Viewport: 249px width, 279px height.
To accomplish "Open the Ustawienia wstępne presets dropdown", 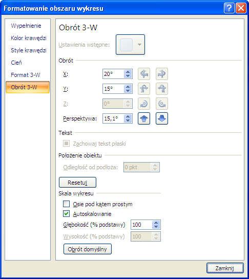I will pos(130,45).
